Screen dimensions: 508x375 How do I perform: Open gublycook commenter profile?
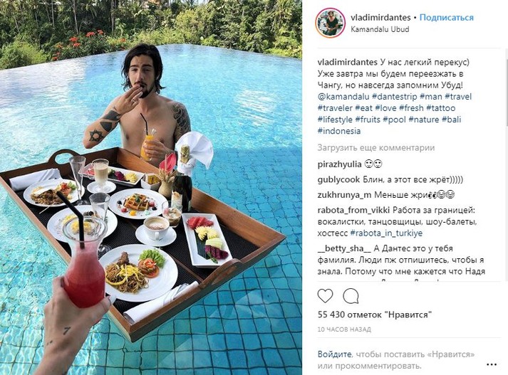[338, 180]
